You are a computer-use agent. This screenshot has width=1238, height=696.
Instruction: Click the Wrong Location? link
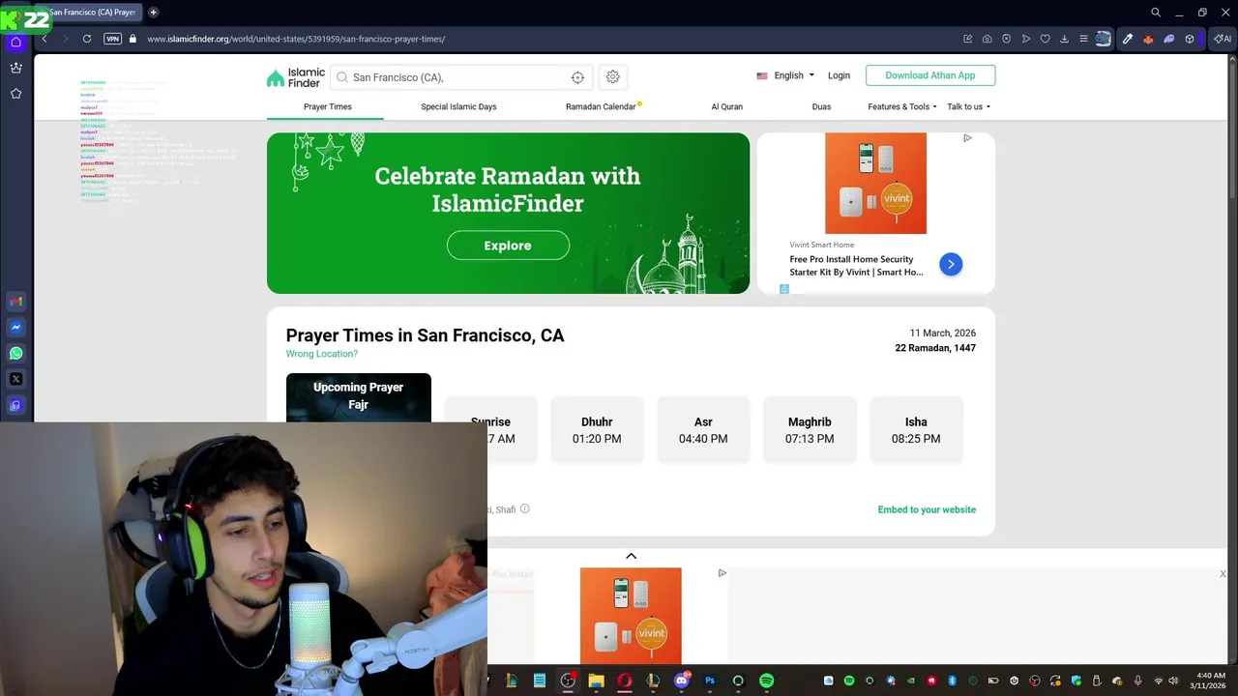tap(321, 354)
